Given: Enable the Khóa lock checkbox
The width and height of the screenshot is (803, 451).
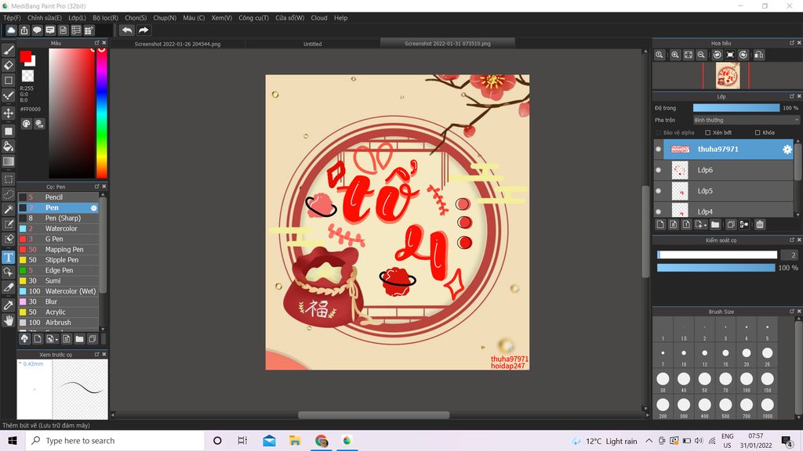Looking at the screenshot, I should click(758, 132).
